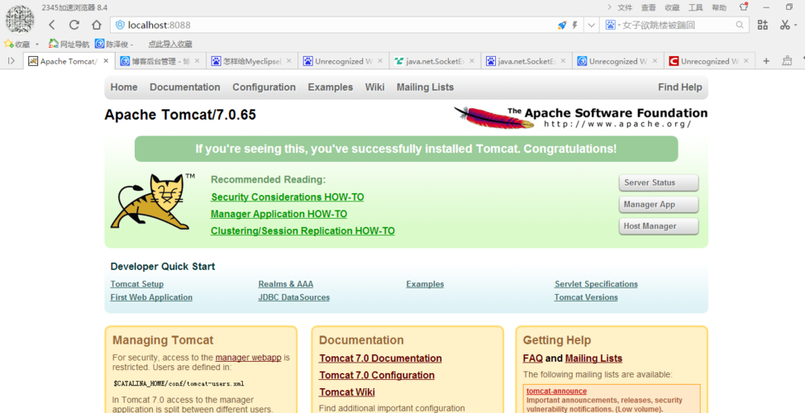Open the 陈泽俊 bookmark
805x413 pixels.
tap(114, 44)
